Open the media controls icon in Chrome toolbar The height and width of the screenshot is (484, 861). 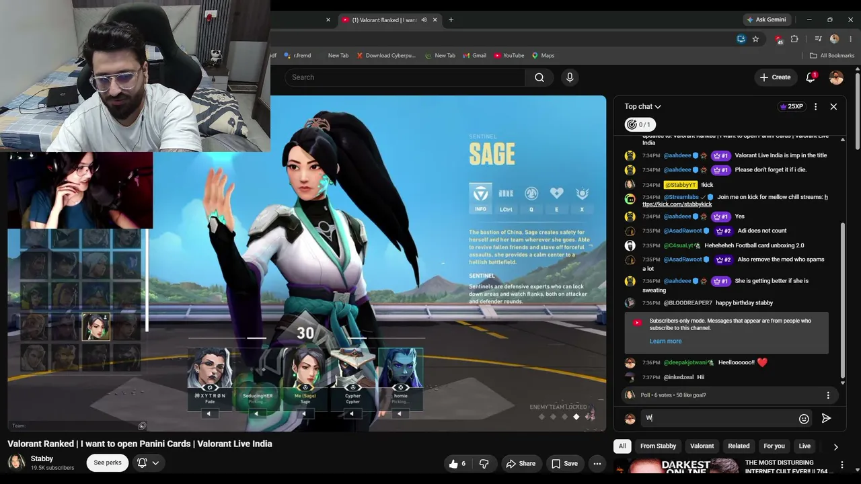[x=818, y=39]
